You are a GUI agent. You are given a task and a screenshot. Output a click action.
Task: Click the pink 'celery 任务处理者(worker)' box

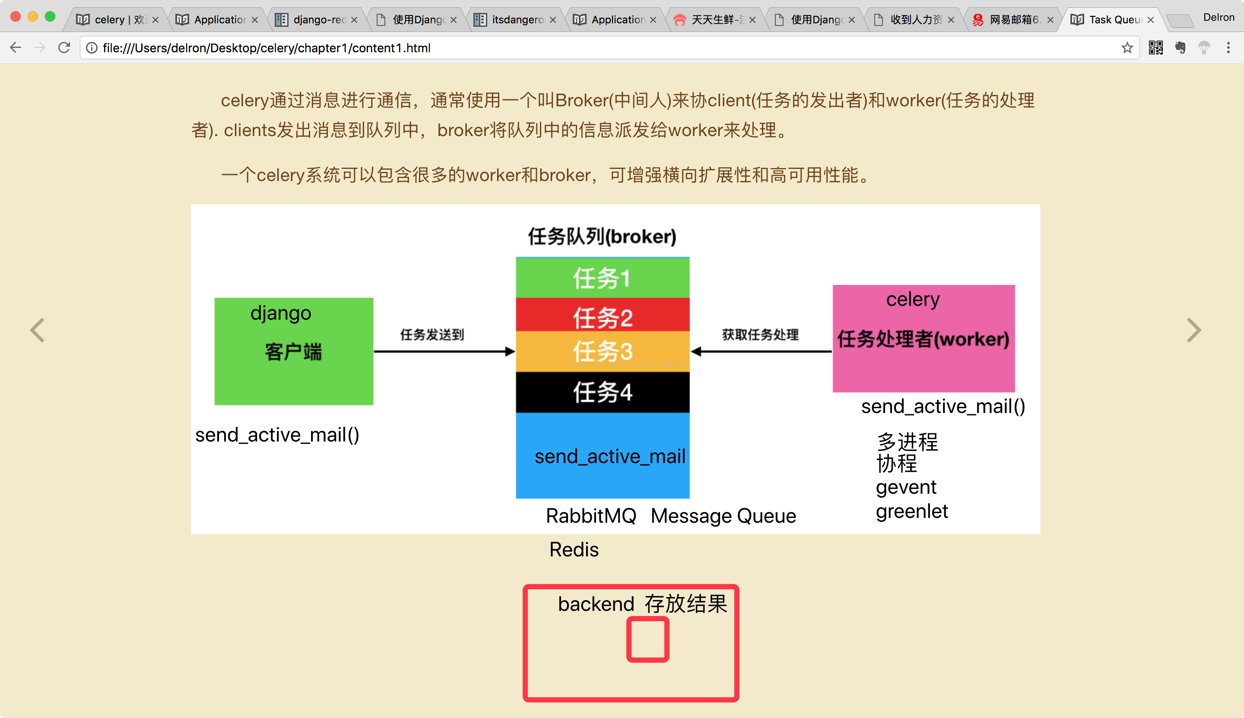[x=923, y=338]
